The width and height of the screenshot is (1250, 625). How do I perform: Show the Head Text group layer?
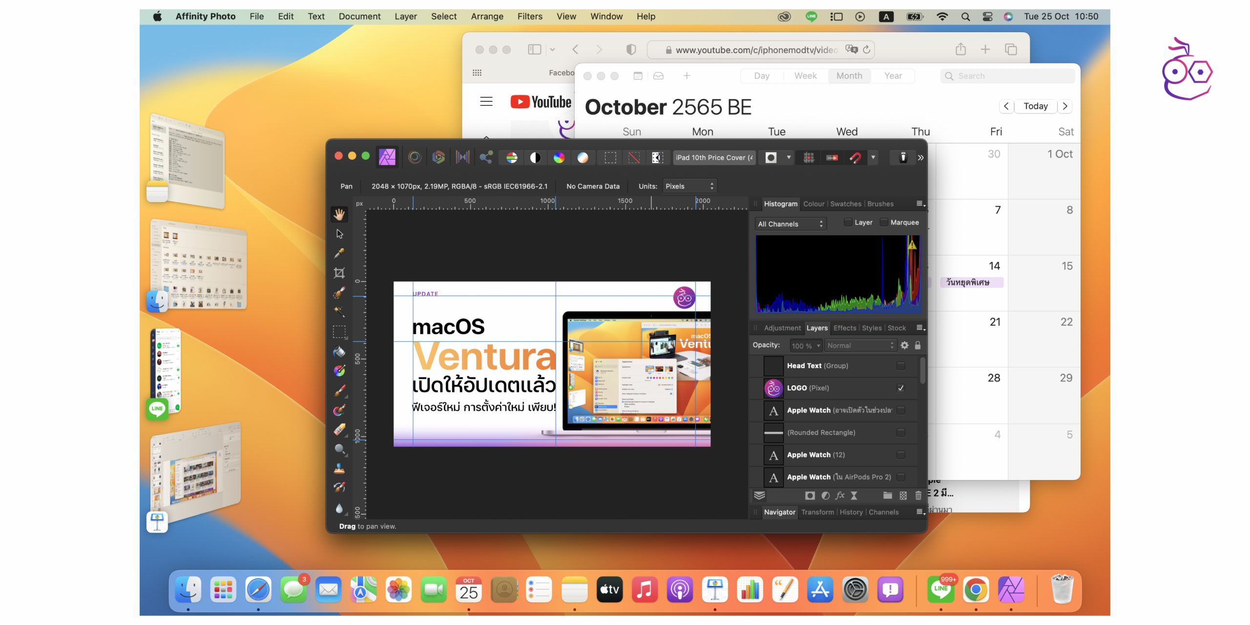(900, 366)
